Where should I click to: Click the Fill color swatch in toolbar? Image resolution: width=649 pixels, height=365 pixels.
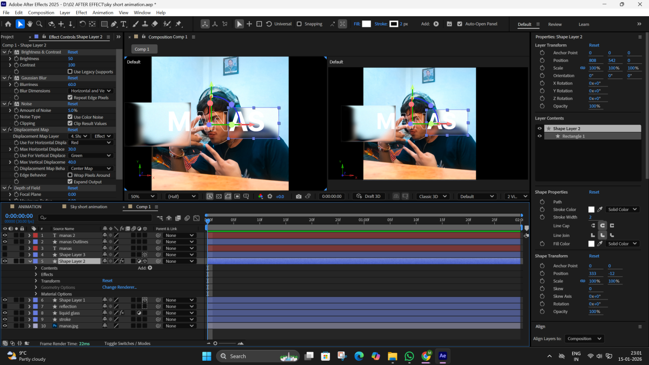(x=366, y=24)
